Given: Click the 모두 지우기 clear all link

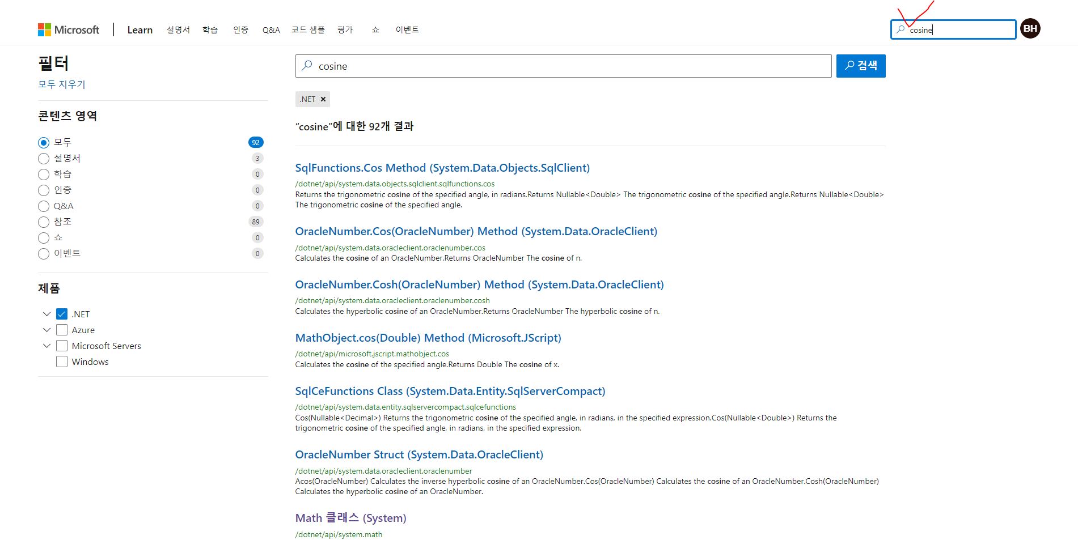Looking at the screenshot, I should [62, 84].
